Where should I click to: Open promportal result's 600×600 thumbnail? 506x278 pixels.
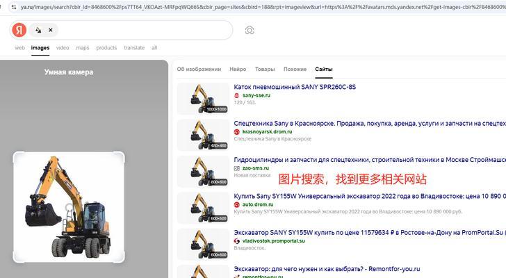pyautogui.click(x=203, y=244)
